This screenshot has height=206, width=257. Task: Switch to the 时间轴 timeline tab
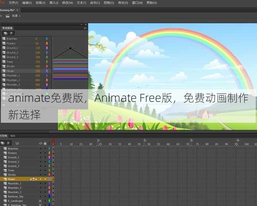coord(4,136)
